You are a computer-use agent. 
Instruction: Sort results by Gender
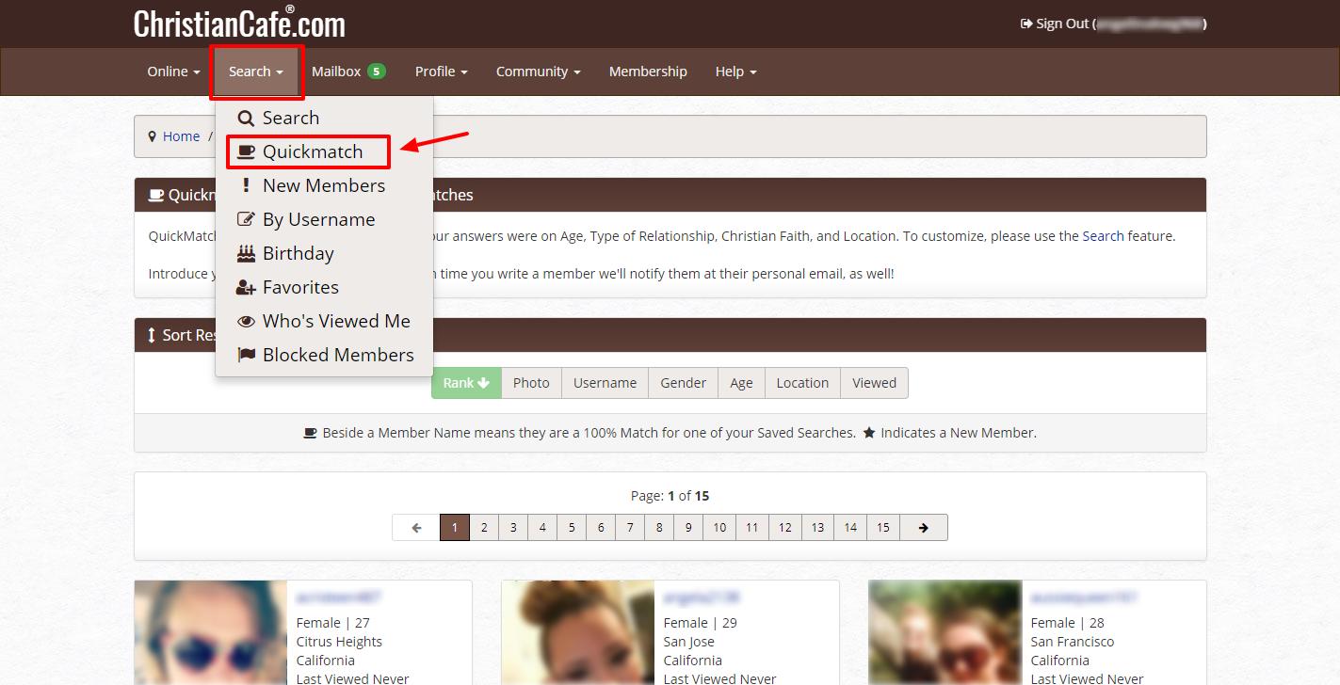pyautogui.click(x=683, y=383)
